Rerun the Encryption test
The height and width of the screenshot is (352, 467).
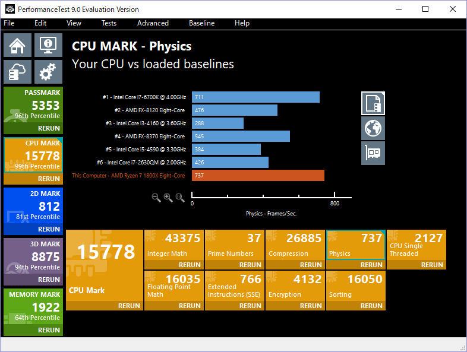coord(311,306)
